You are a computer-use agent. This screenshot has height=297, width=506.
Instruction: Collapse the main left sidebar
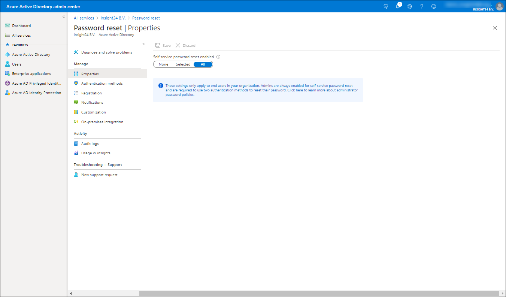pos(64,17)
